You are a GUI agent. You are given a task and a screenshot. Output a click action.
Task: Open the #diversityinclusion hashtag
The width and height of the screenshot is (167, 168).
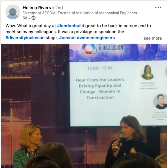tap(25, 38)
